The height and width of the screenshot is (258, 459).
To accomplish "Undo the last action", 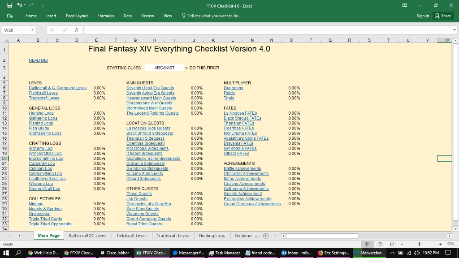I will coord(20,5).
